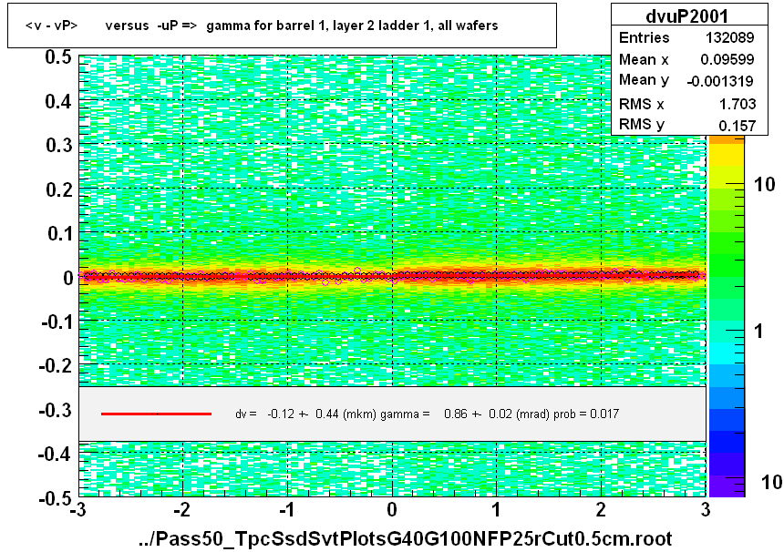Click x-axis label 3
The height and width of the screenshot is (552, 784).
coord(705,509)
